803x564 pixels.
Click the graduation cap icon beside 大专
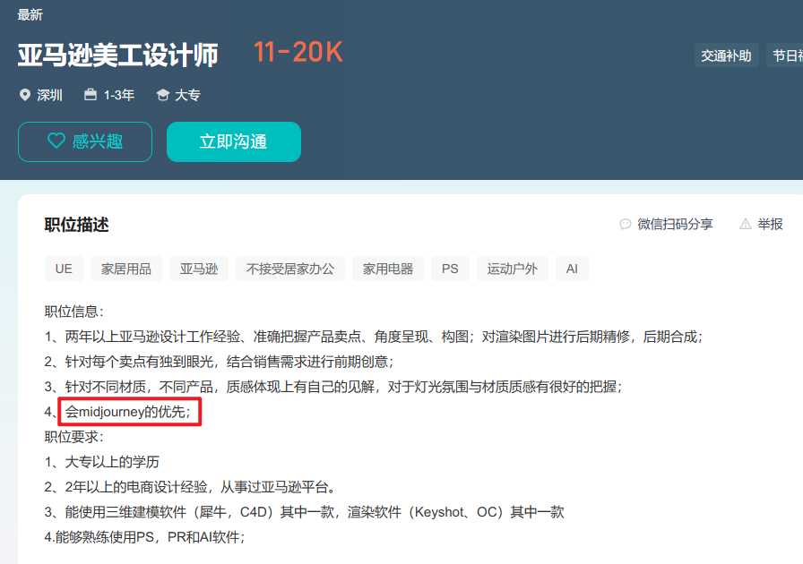[x=163, y=95]
